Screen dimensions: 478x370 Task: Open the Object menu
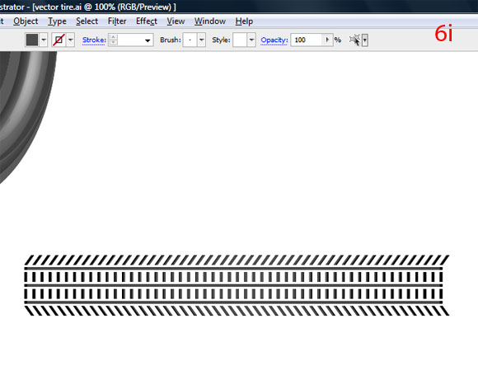[26, 21]
